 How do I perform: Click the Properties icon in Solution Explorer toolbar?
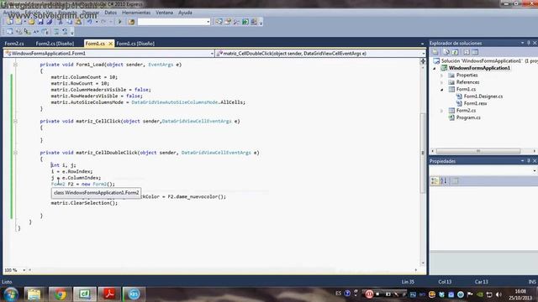pos(435,52)
